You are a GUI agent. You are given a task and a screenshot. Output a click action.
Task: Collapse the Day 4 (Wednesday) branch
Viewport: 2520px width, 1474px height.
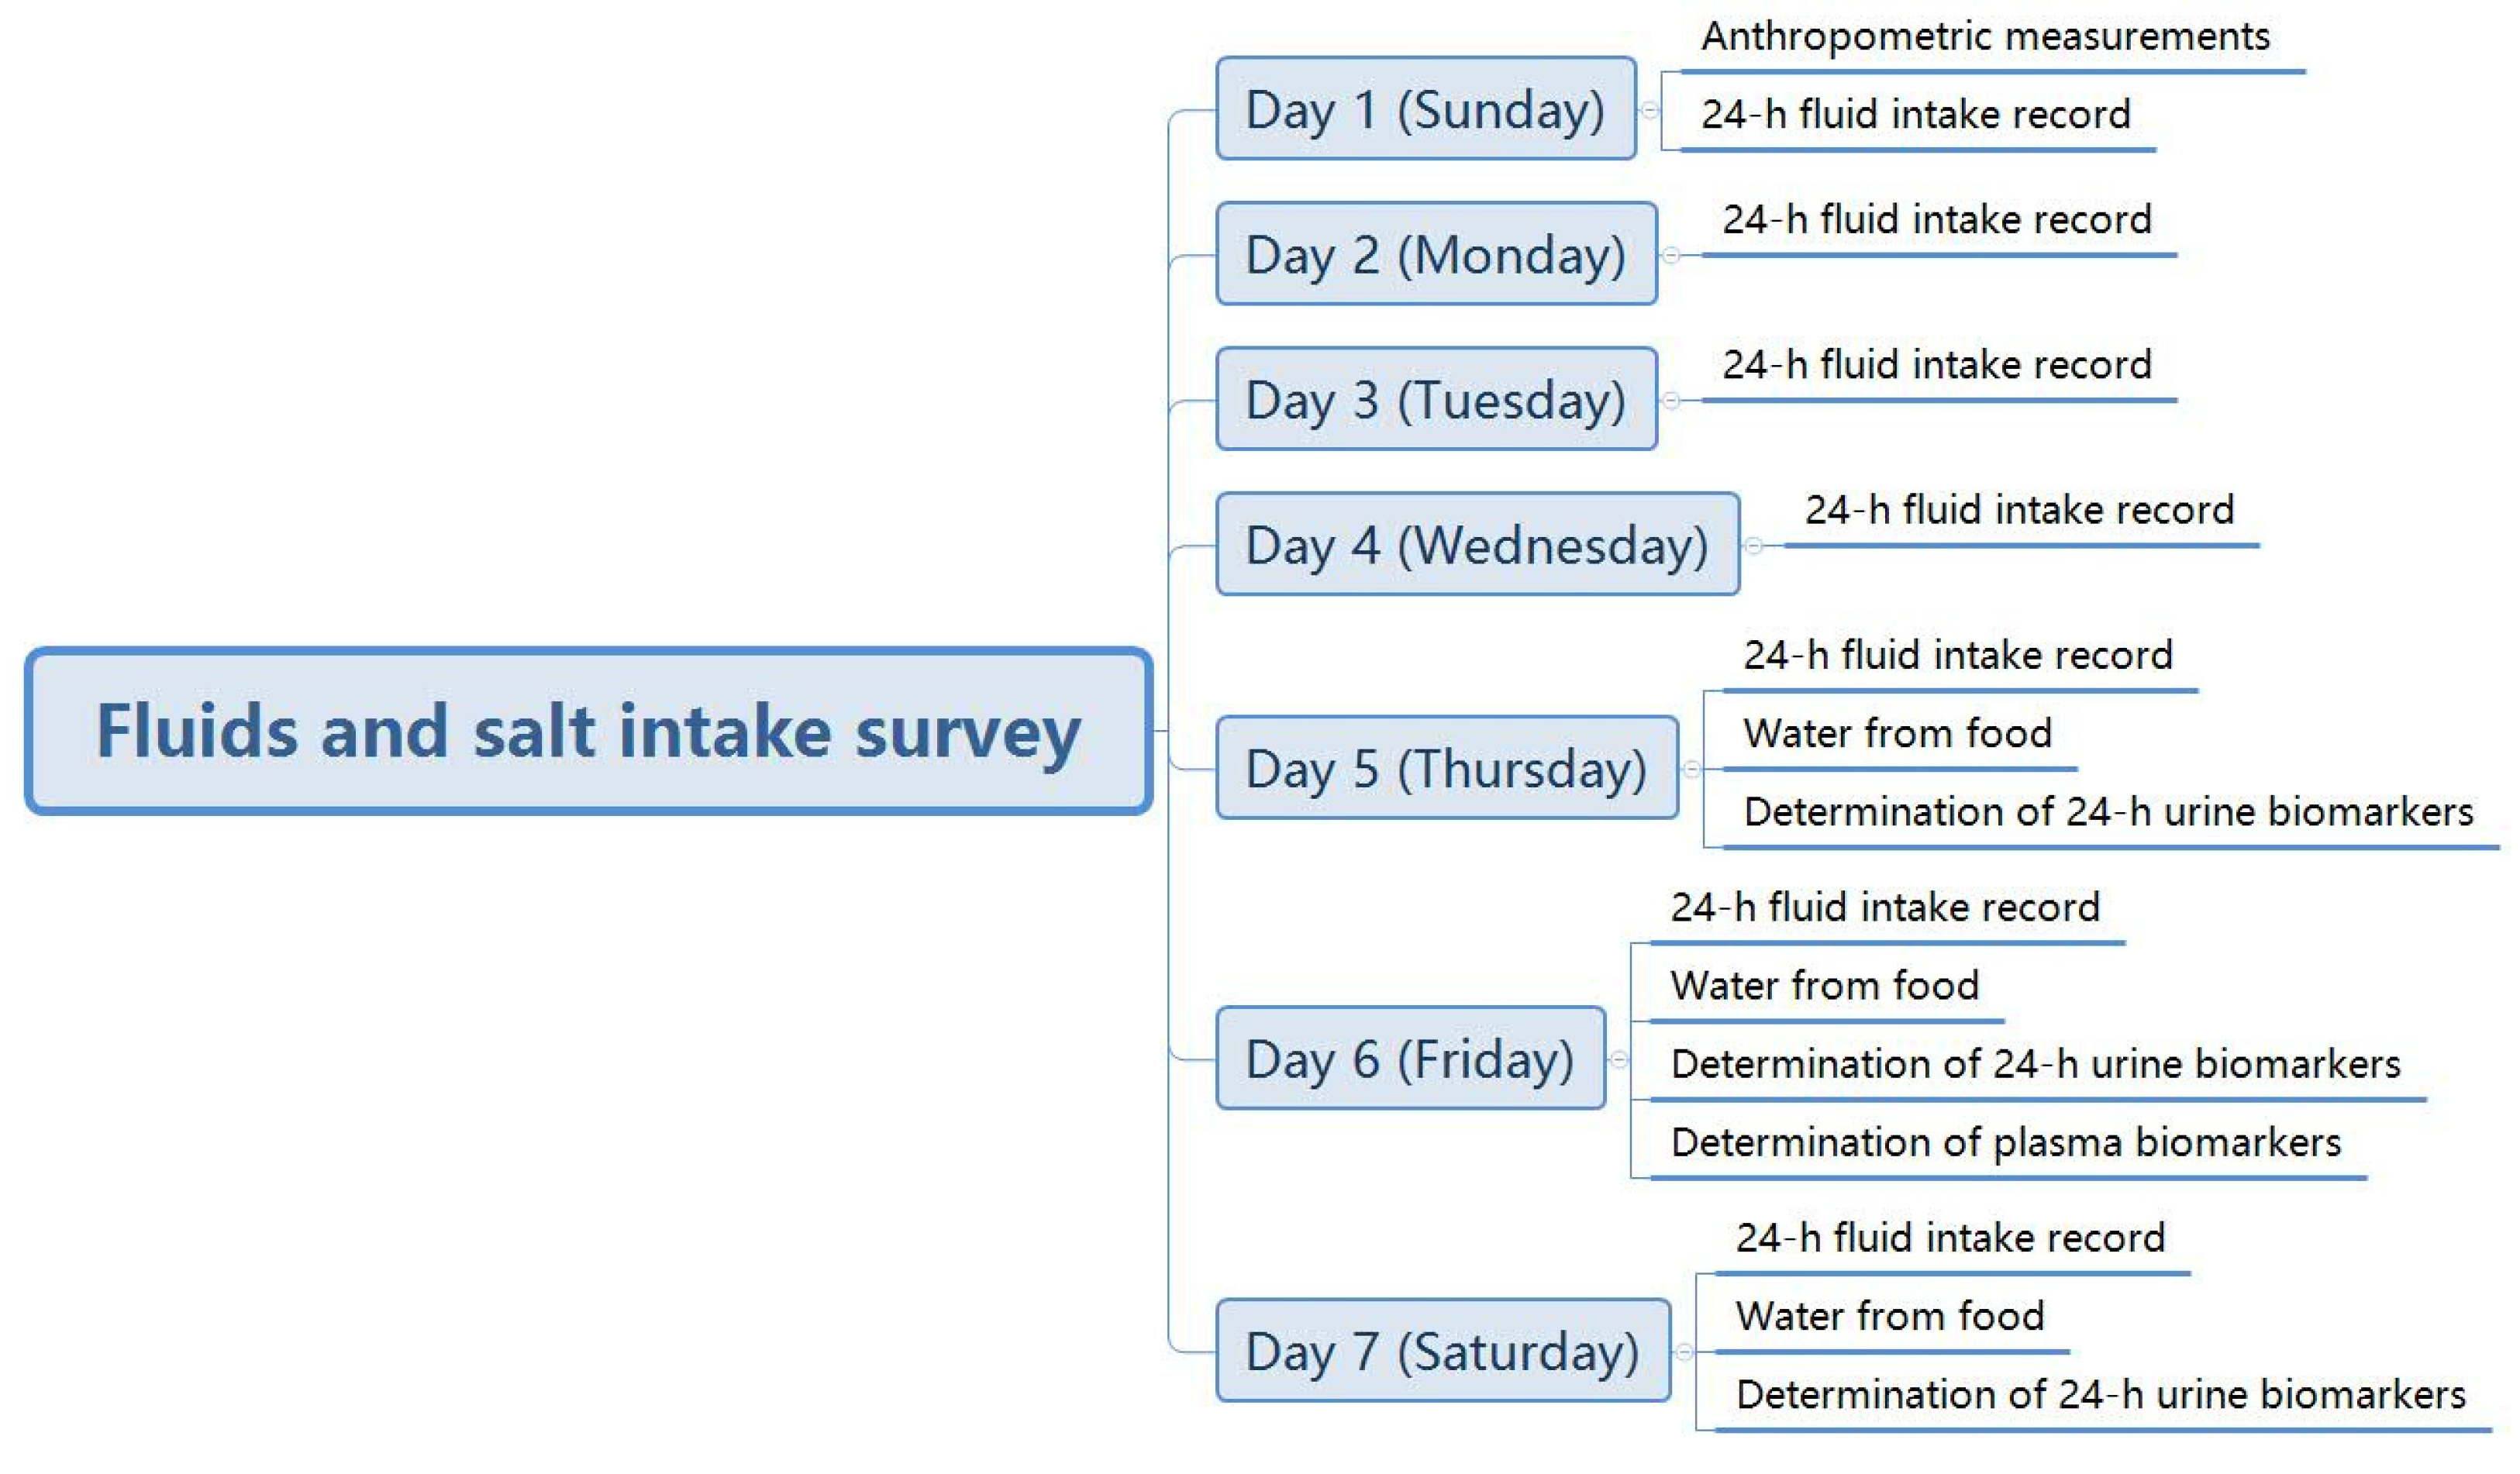pos(1754,546)
